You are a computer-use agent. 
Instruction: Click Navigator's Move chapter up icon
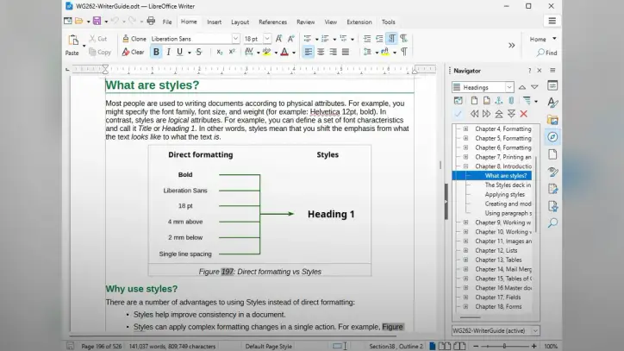499,114
